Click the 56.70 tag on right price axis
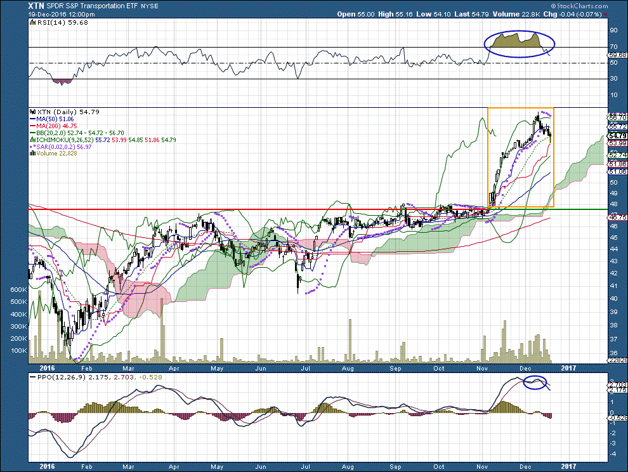Screen dimensions: 628x472 point(618,118)
